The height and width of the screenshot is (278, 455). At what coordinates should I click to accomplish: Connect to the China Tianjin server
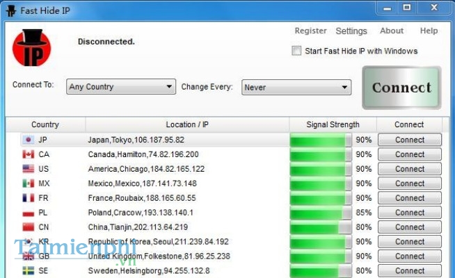[x=410, y=227]
